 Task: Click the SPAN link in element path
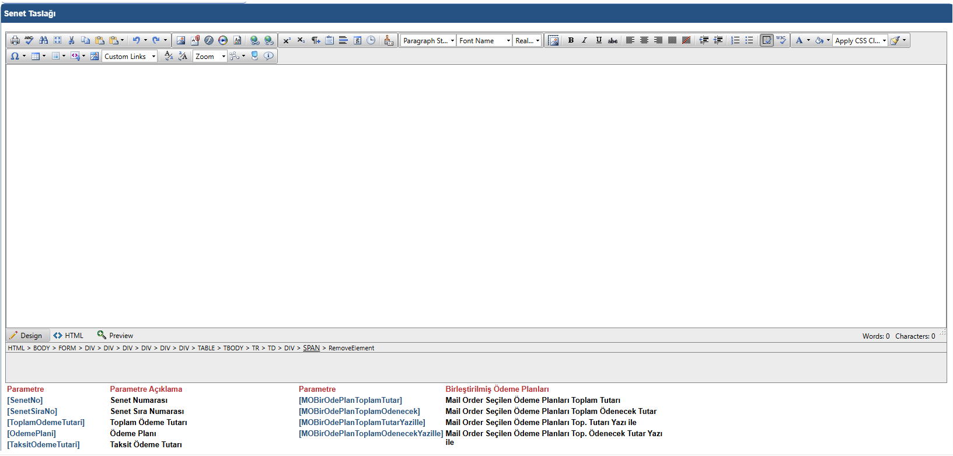click(x=311, y=348)
